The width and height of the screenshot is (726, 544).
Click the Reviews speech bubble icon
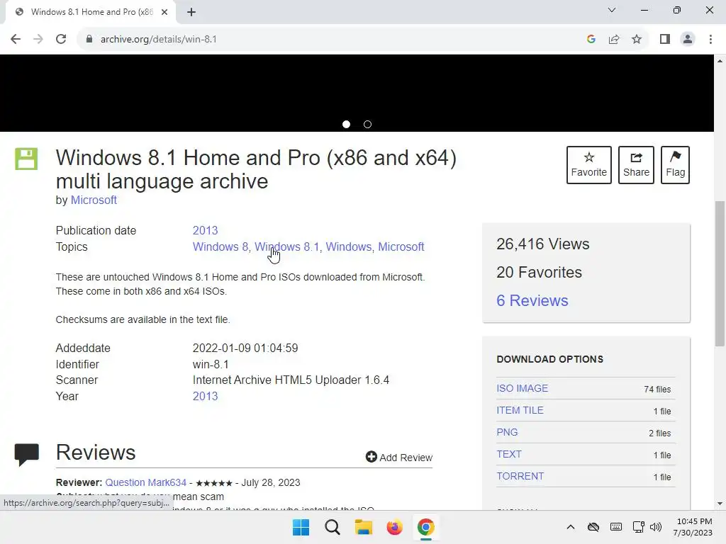click(x=27, y=454)
